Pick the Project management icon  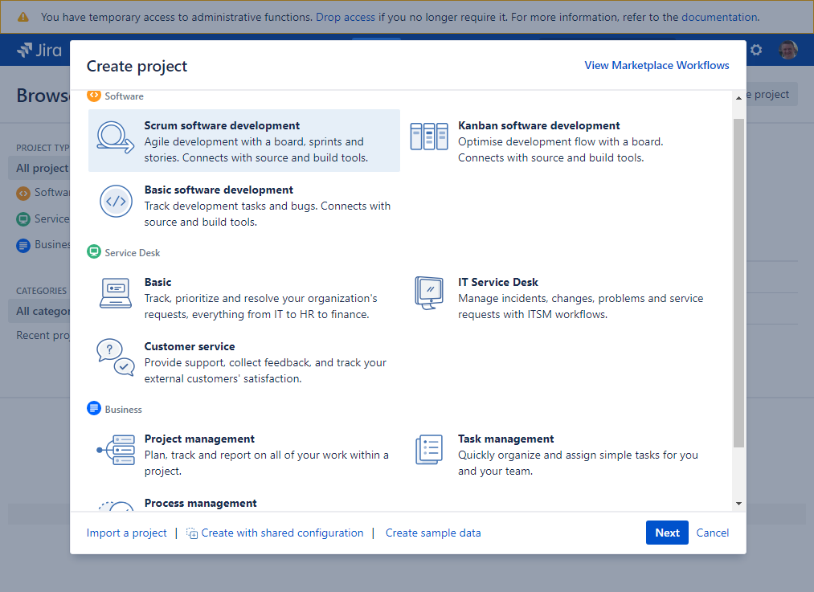coord(116,450)
